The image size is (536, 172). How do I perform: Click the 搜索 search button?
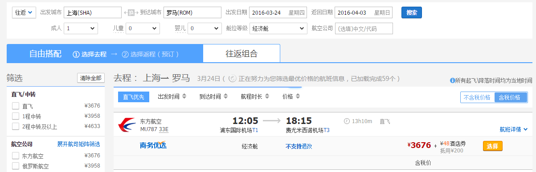click(x=412, y=12)
